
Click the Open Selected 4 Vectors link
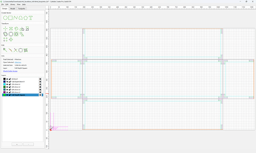tap(18, 62)
